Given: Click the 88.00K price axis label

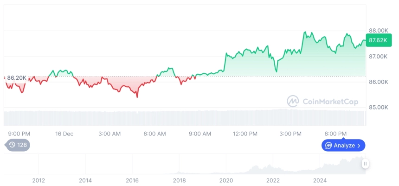Looking at the screenshot, I should pos(378,31).
